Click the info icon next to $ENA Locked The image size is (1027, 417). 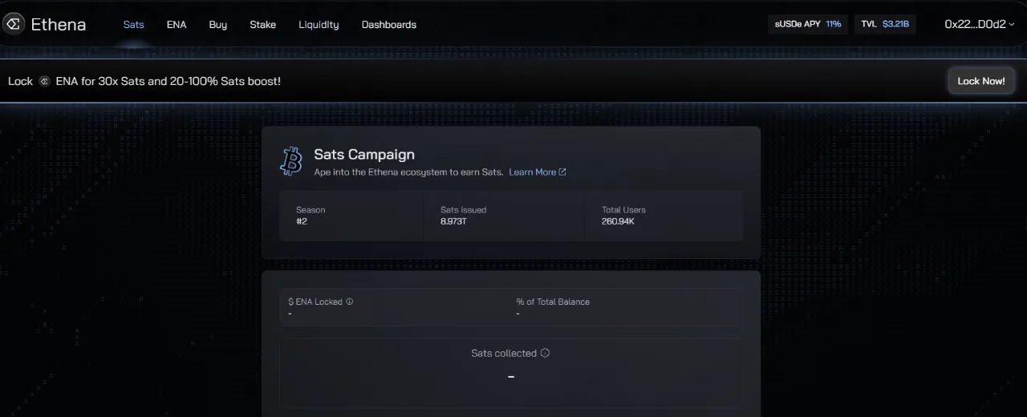pyautogui.click(x=350, y=302)
